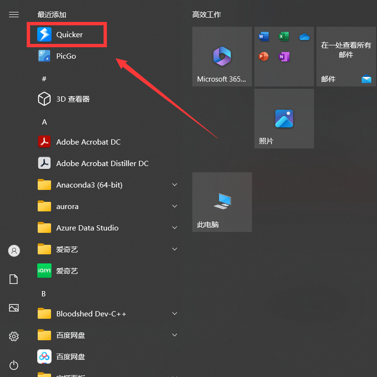This screenshot has height=377, width=377.
Task: Open Settings gear in sidebar
Action: pos(14,336)
